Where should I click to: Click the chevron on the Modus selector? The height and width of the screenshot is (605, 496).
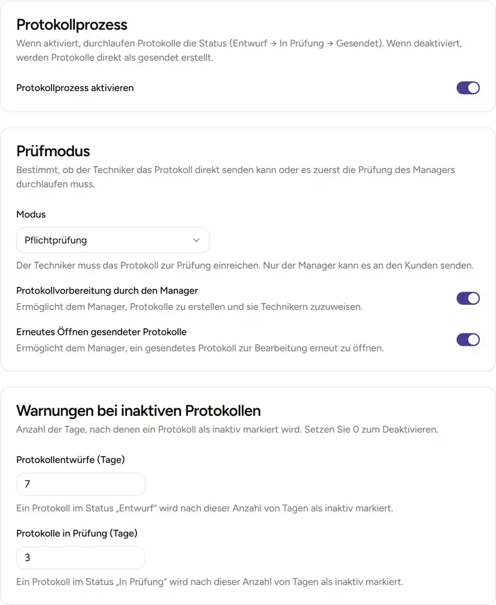(197, 240)
